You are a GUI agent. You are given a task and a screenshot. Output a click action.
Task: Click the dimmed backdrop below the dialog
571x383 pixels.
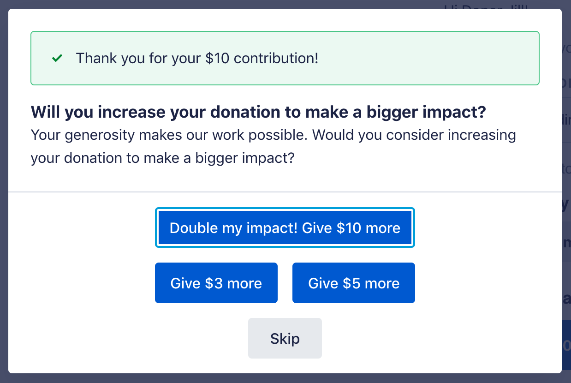click(285, 378)
